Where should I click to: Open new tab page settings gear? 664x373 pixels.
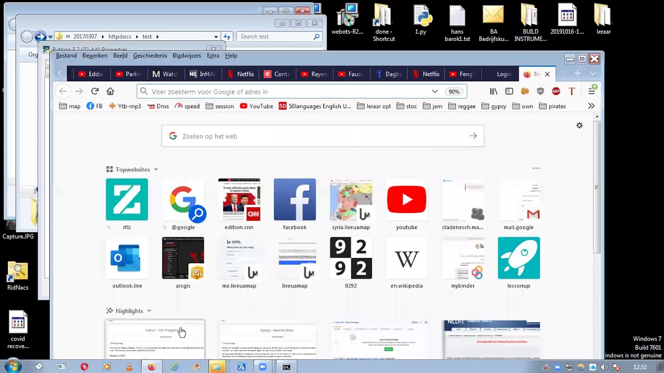579,125
